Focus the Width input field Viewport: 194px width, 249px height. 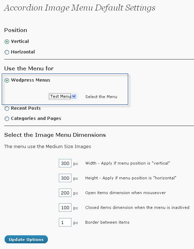coord(65,163)
